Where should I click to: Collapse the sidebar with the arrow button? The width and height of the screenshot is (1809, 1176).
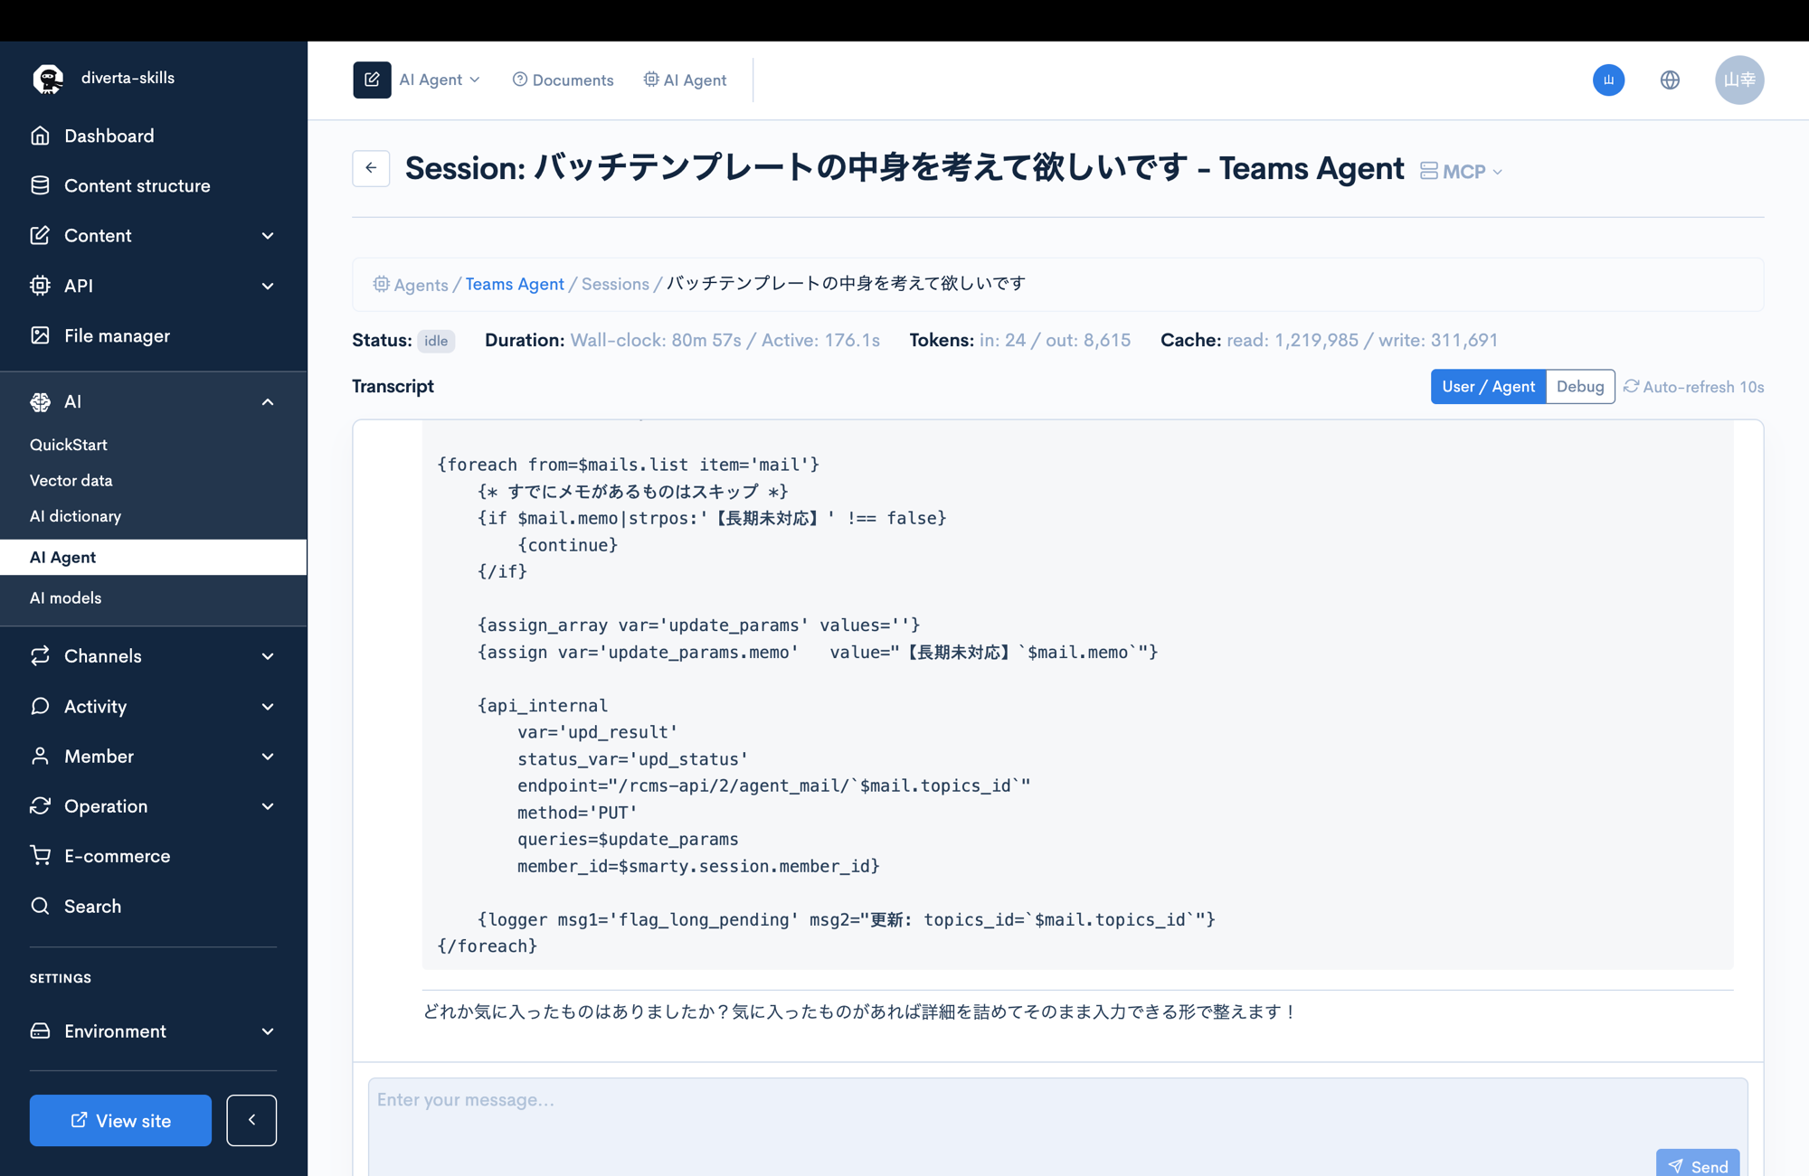pos(251,1120)
